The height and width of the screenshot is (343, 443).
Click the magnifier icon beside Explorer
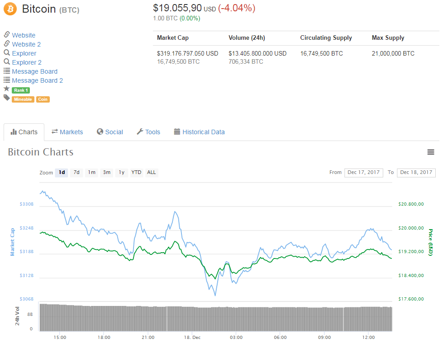click(x=7, y=52)
